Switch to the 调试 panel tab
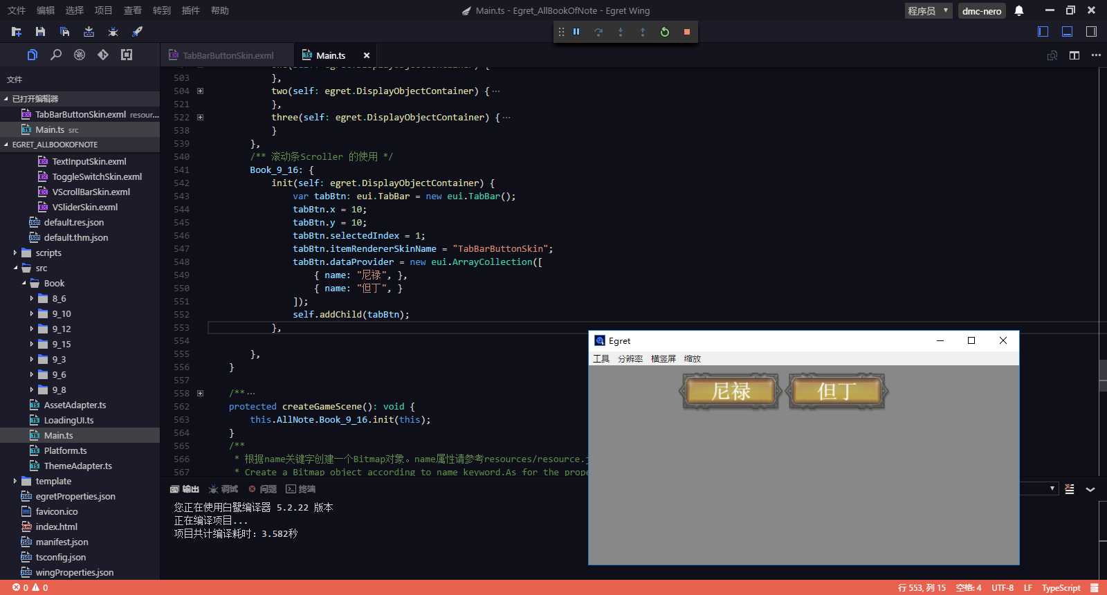This screenshot has width=1107, height=595. point(223,489)
